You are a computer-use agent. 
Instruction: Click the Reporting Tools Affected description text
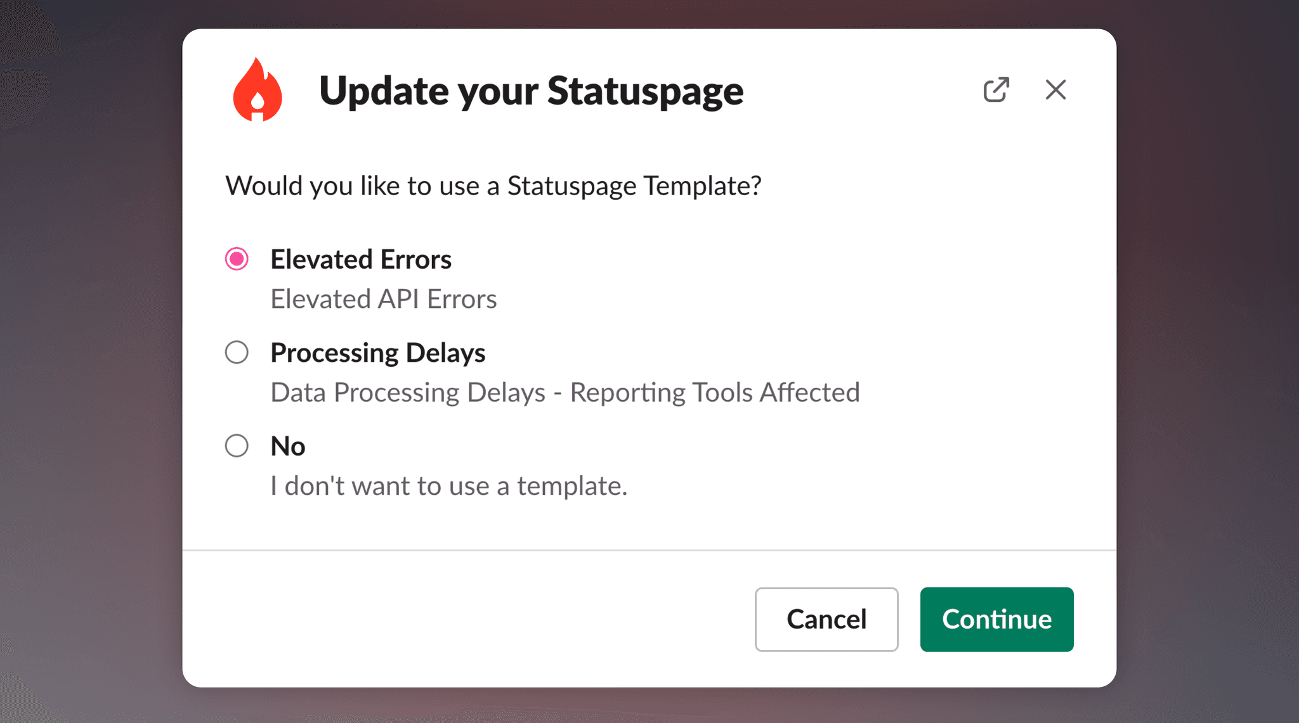point(715,392)
